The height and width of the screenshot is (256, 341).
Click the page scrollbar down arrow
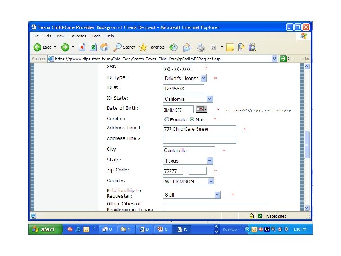306,208
